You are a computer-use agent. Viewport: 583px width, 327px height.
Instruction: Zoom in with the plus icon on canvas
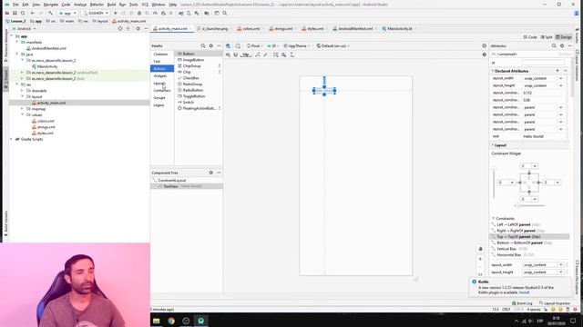point(480,259)
